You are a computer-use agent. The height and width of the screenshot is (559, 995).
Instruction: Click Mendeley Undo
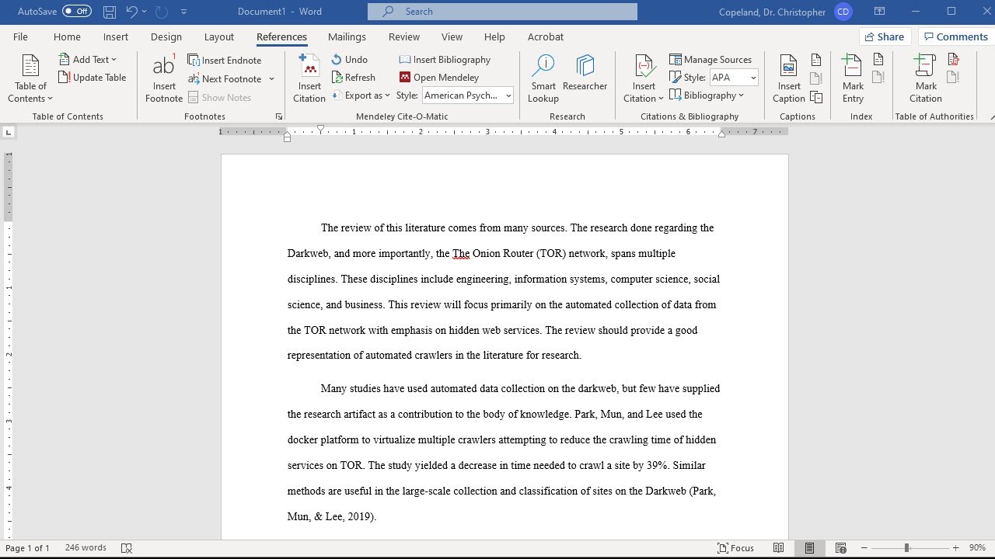(x=350, y=59)
